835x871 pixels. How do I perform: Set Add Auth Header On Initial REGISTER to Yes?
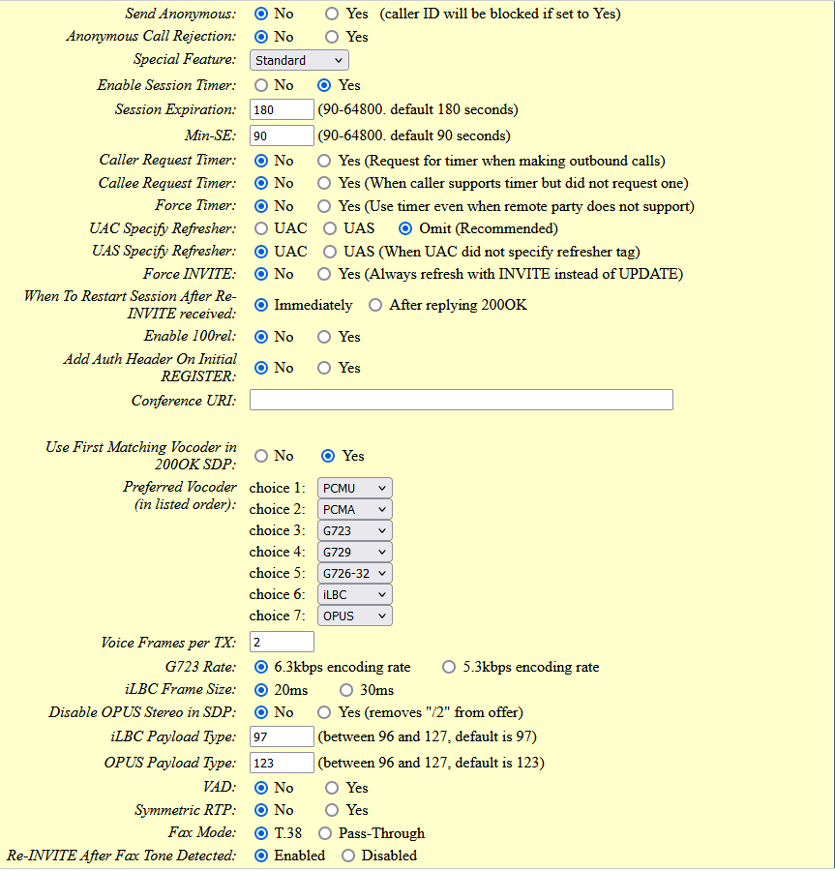[x=324, y=368]
